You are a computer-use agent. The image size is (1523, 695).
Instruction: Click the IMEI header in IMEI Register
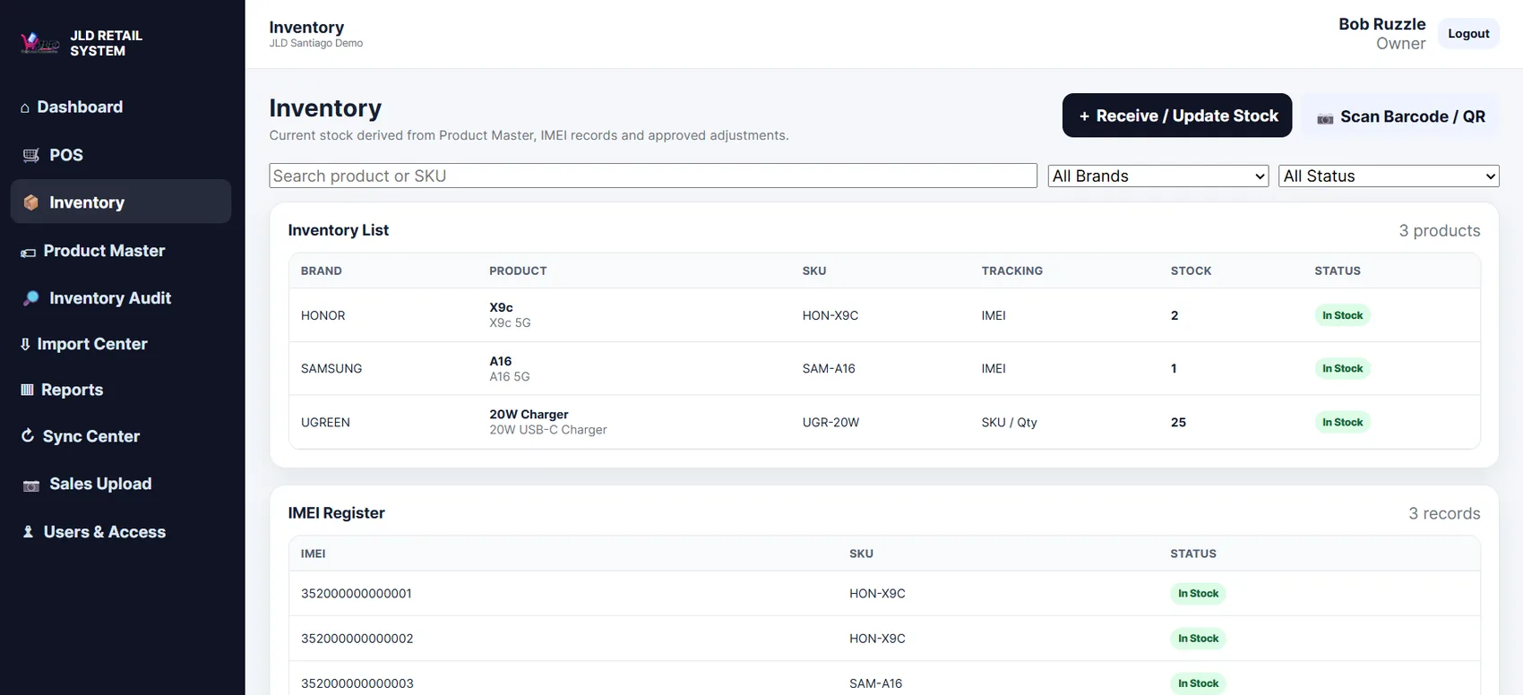[x=314, y=553]
